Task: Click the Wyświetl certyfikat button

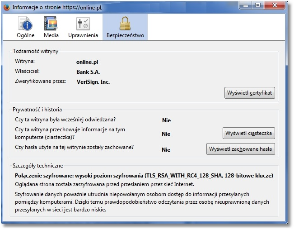Action: [250, 93]
